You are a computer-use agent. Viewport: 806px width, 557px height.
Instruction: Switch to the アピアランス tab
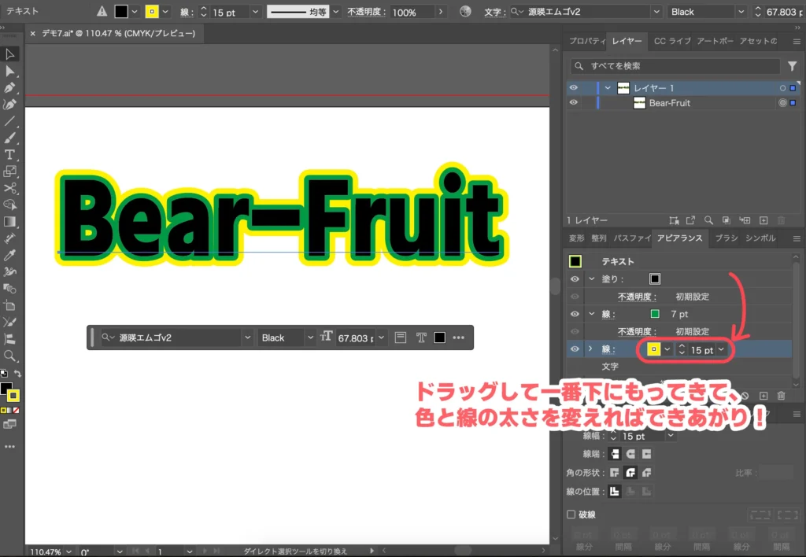click(680, 238)
